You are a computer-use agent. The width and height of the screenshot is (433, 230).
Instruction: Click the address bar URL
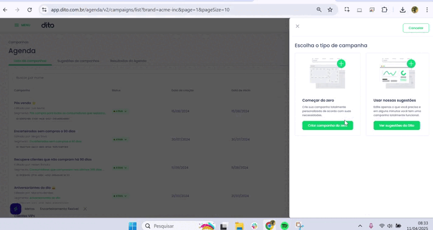click(x=140, y=10)
